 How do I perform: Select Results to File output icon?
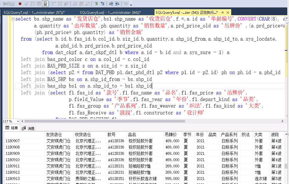(88, 4)
